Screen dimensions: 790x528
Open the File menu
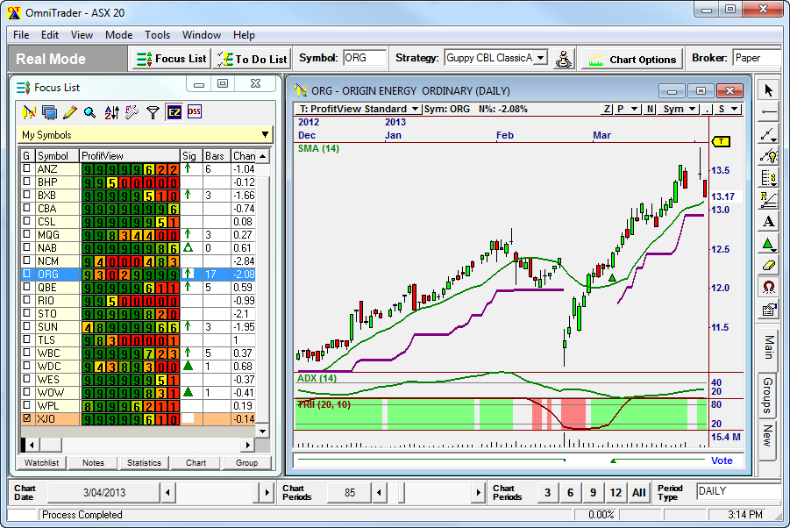(21, 35)
